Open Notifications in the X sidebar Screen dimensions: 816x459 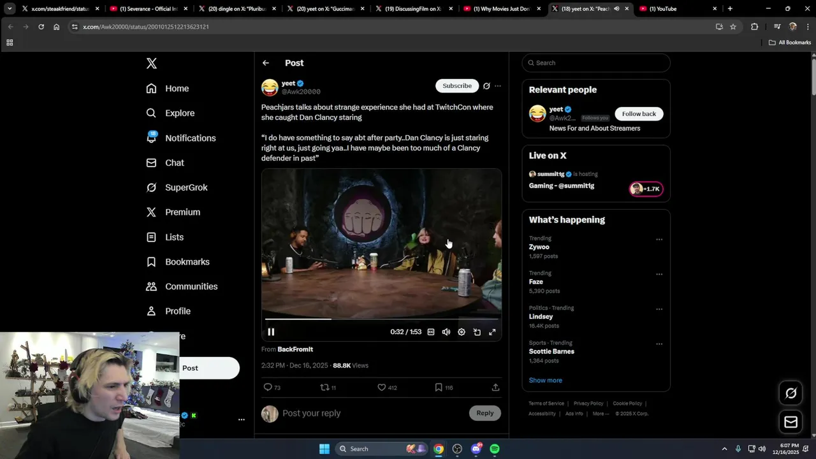point(181,138)
